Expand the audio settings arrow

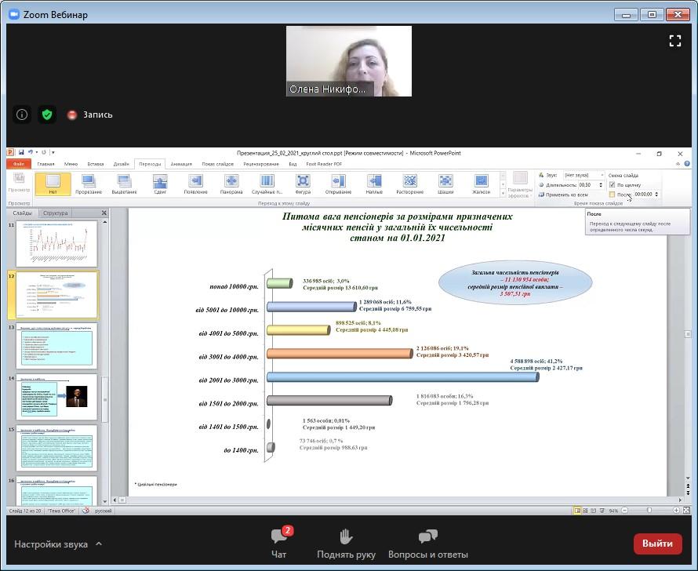[98, 544]
